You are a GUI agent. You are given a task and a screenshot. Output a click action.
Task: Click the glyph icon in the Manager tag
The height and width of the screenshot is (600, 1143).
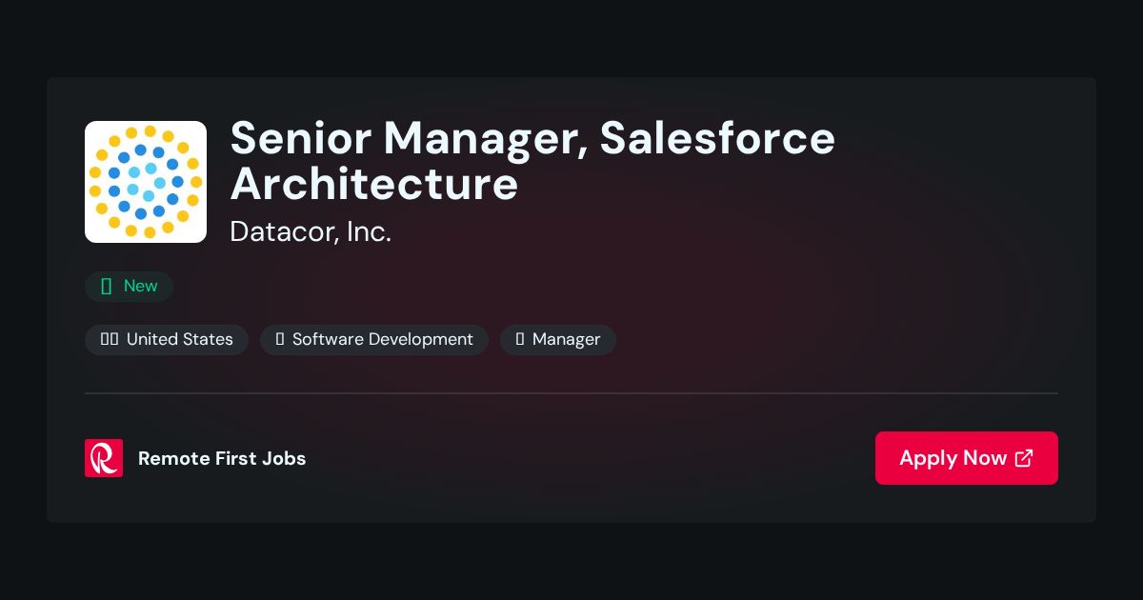coord(520,339)
